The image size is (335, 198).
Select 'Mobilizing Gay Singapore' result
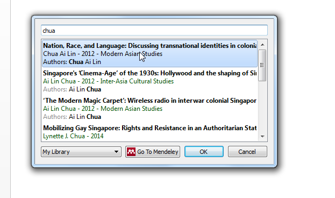(149, 132)
